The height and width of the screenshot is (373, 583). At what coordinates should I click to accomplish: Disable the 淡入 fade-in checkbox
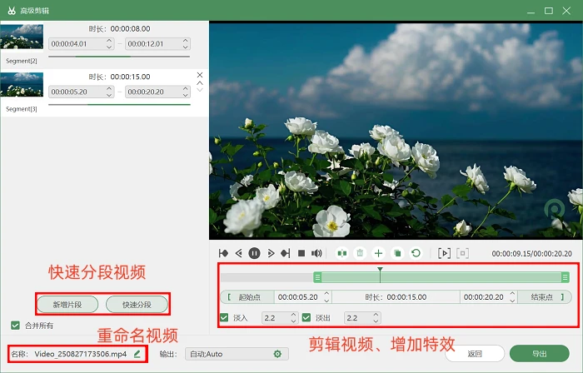click(224, 318)
